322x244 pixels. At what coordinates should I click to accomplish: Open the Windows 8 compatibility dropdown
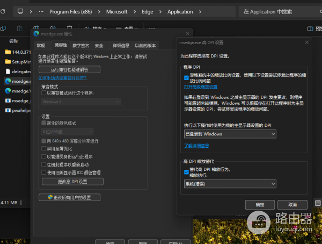click(x=81, y=102)
